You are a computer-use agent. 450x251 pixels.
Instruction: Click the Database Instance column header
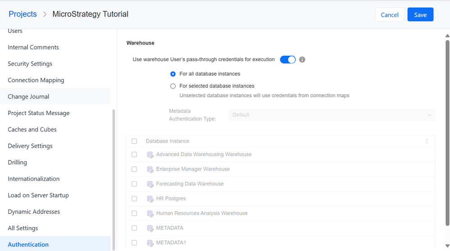[x=167, y=141]
